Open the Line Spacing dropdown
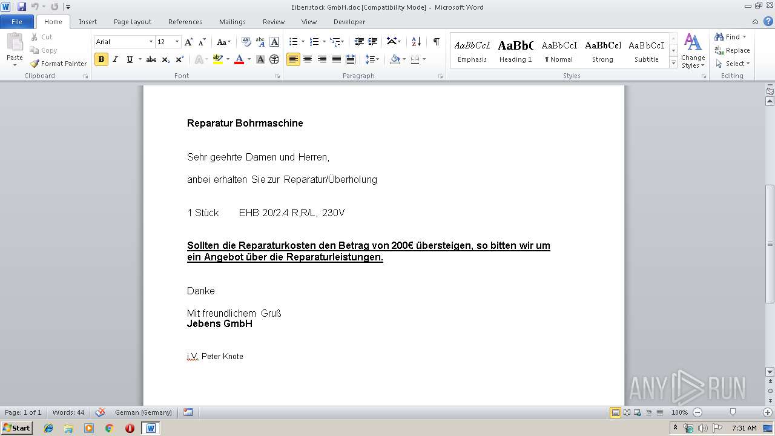The width and height of the screenshot is (775, 436). (372, 59)
